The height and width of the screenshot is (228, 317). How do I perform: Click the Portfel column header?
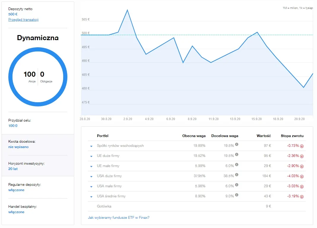pos(103,136)
